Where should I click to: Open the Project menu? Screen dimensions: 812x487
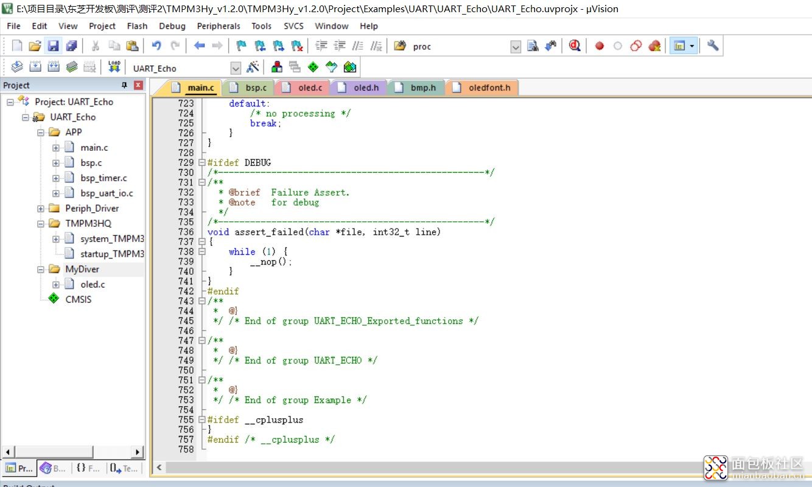pyautogui.click(x=102, y=26)
